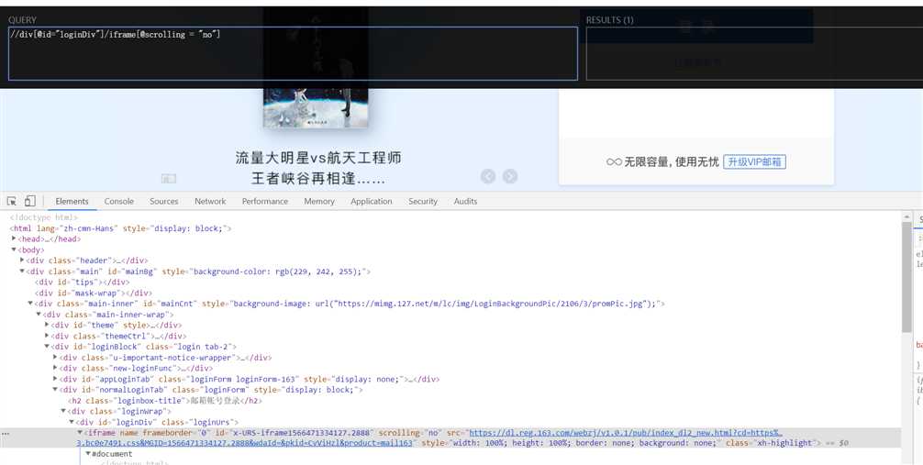923x465 pixels.
Task: Collapse the body node
Action: pyautogui.click(x=14, y=249)
